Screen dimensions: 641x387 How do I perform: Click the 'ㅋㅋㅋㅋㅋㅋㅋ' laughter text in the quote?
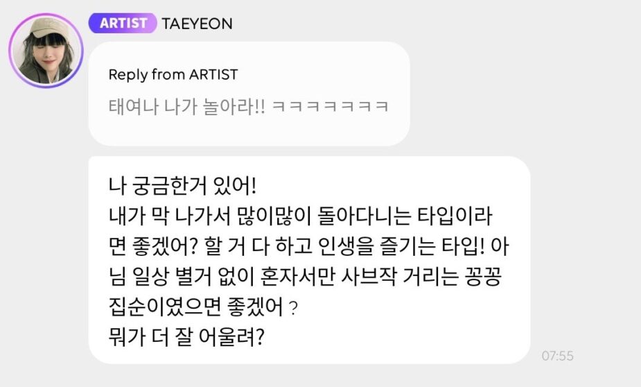pyautogui.click(x=329, y=107)
